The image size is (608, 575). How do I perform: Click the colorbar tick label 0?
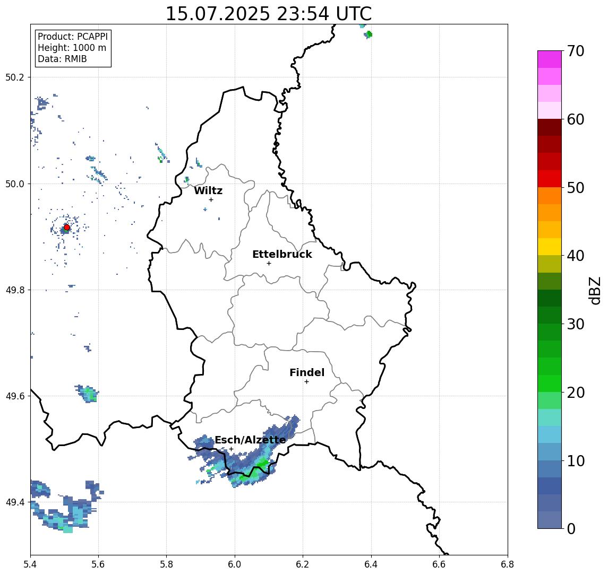click(571, 529)
